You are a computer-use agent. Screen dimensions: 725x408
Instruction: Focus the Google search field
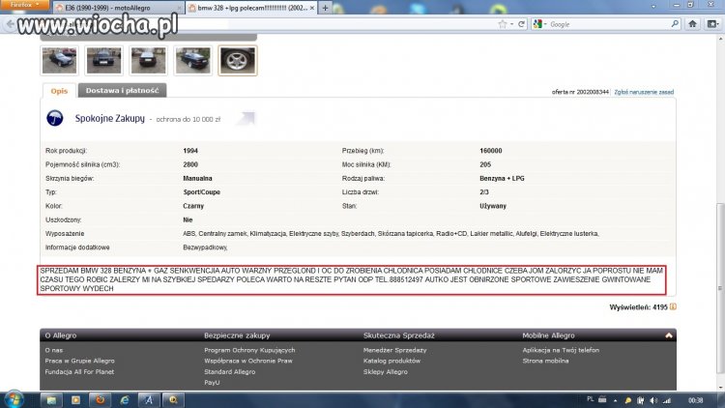(x=609, y=24)
